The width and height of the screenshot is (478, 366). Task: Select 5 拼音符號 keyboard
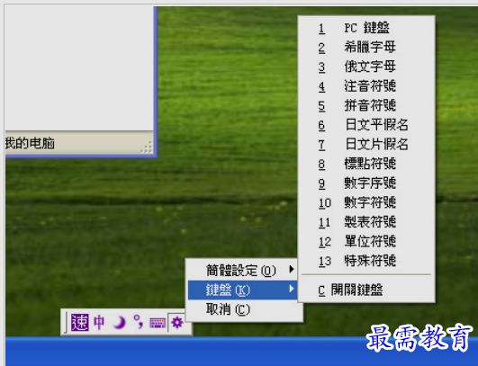[x=366, y=106]
